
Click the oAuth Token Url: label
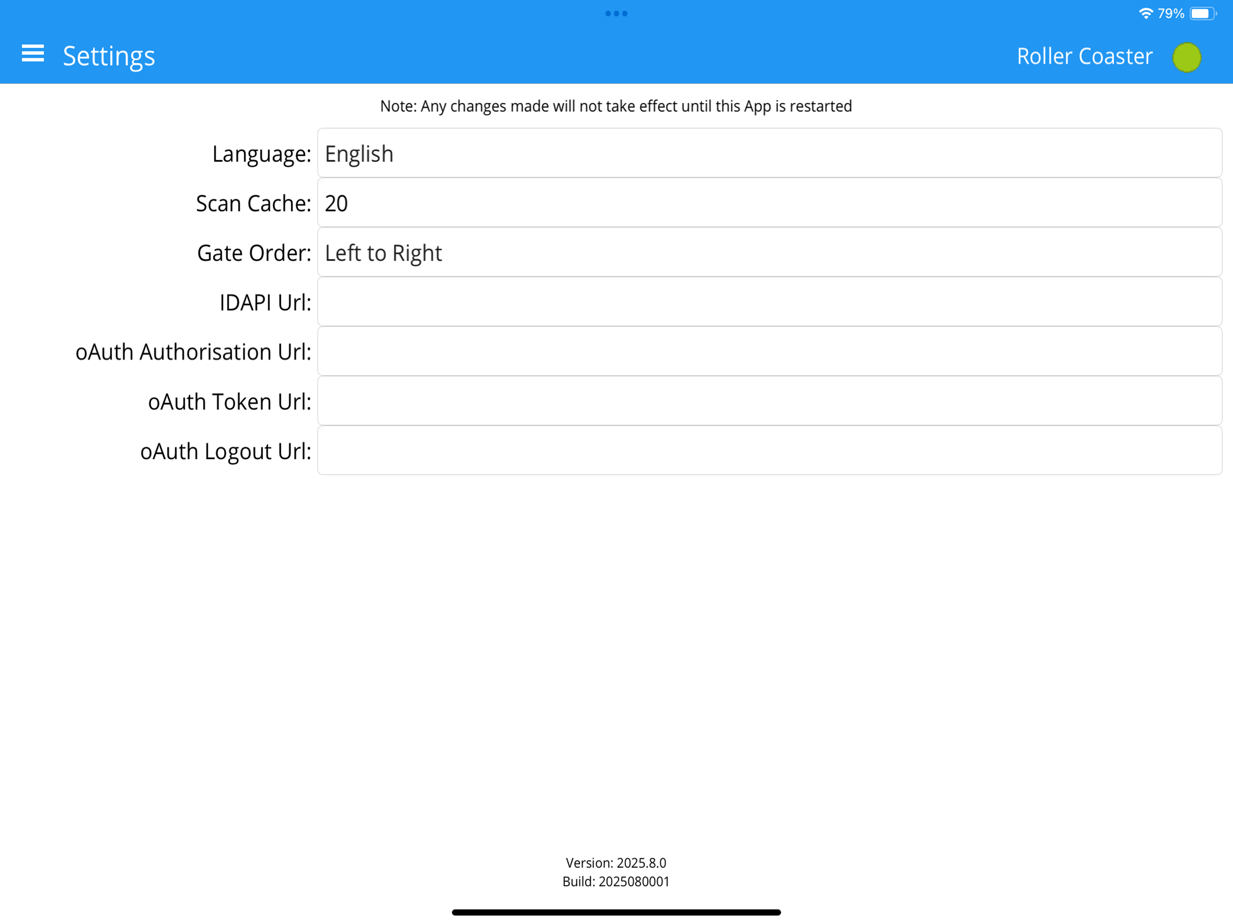(230, 402)
